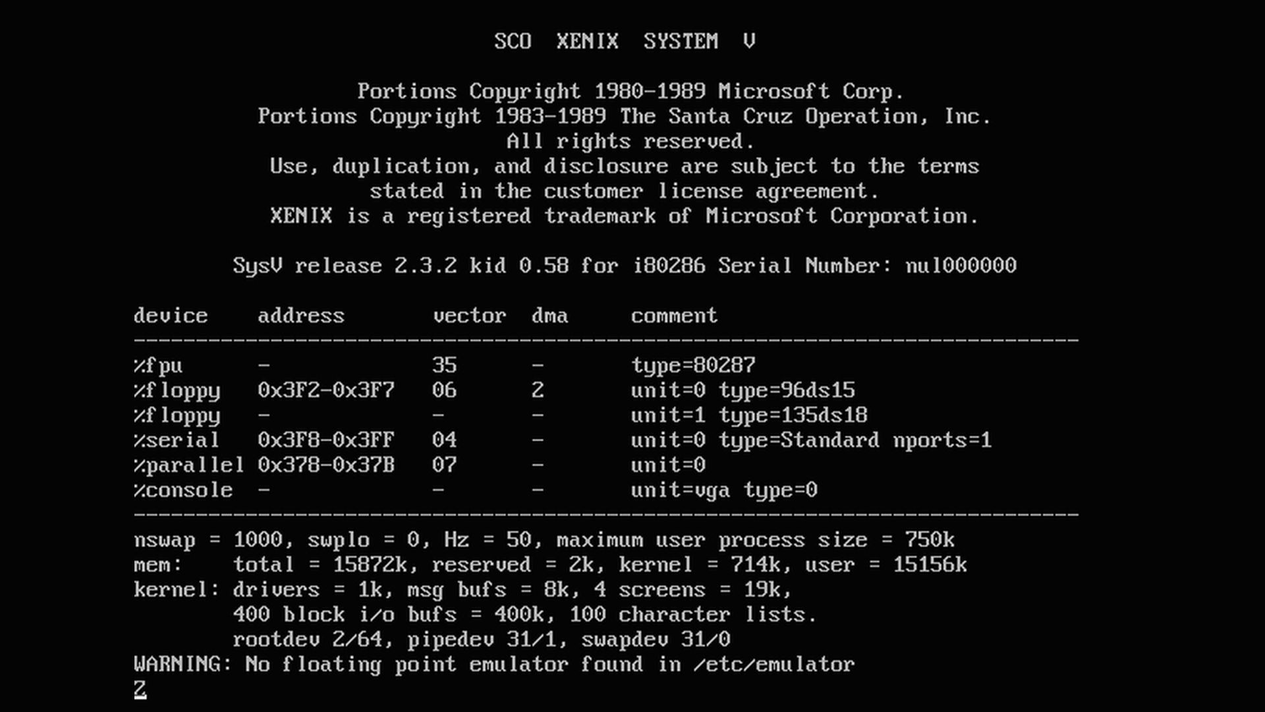Click the dma column header

pos(550,316)
